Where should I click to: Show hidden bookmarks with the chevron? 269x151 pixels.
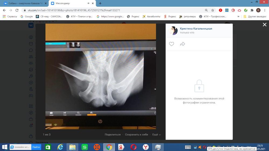(x=238, y=16)
